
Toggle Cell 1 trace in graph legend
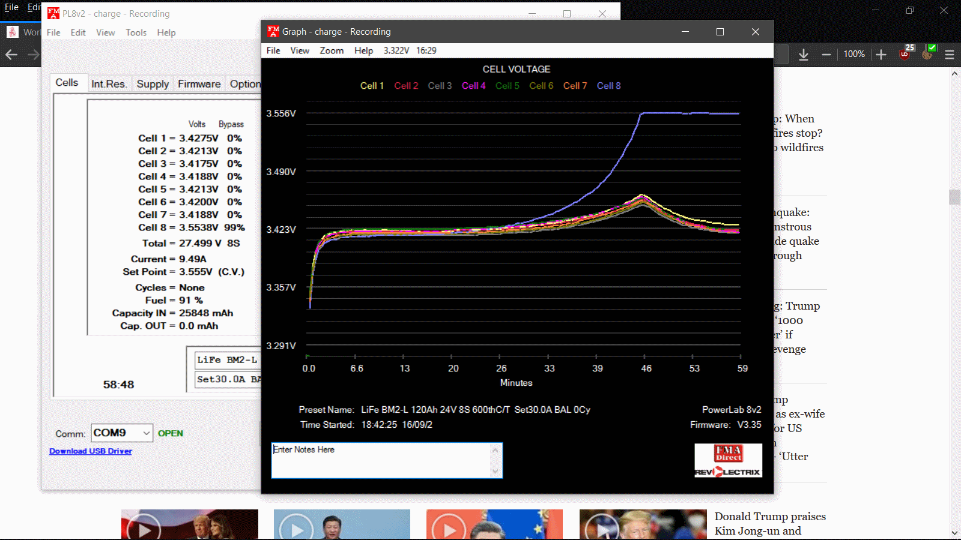(x=372, y=86)
